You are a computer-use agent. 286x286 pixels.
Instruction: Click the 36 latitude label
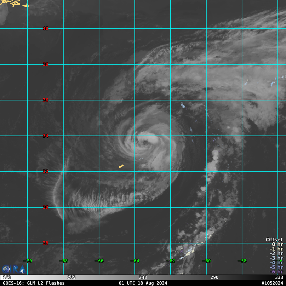click(x=45, y=100)
